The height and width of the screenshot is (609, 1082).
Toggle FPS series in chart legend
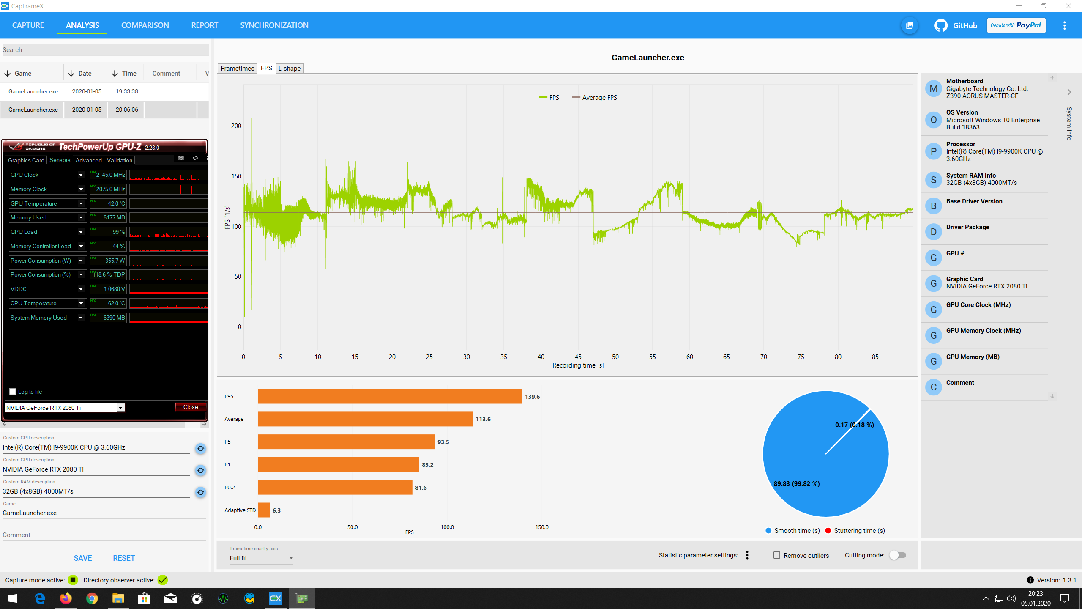click(x=549, y=98)
